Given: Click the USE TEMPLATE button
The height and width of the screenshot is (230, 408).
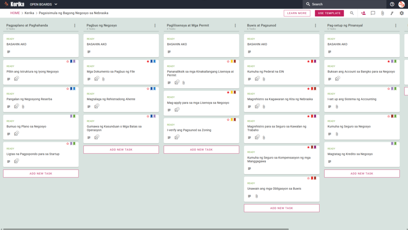Looking at the screenshot, I should pos(329,13).
